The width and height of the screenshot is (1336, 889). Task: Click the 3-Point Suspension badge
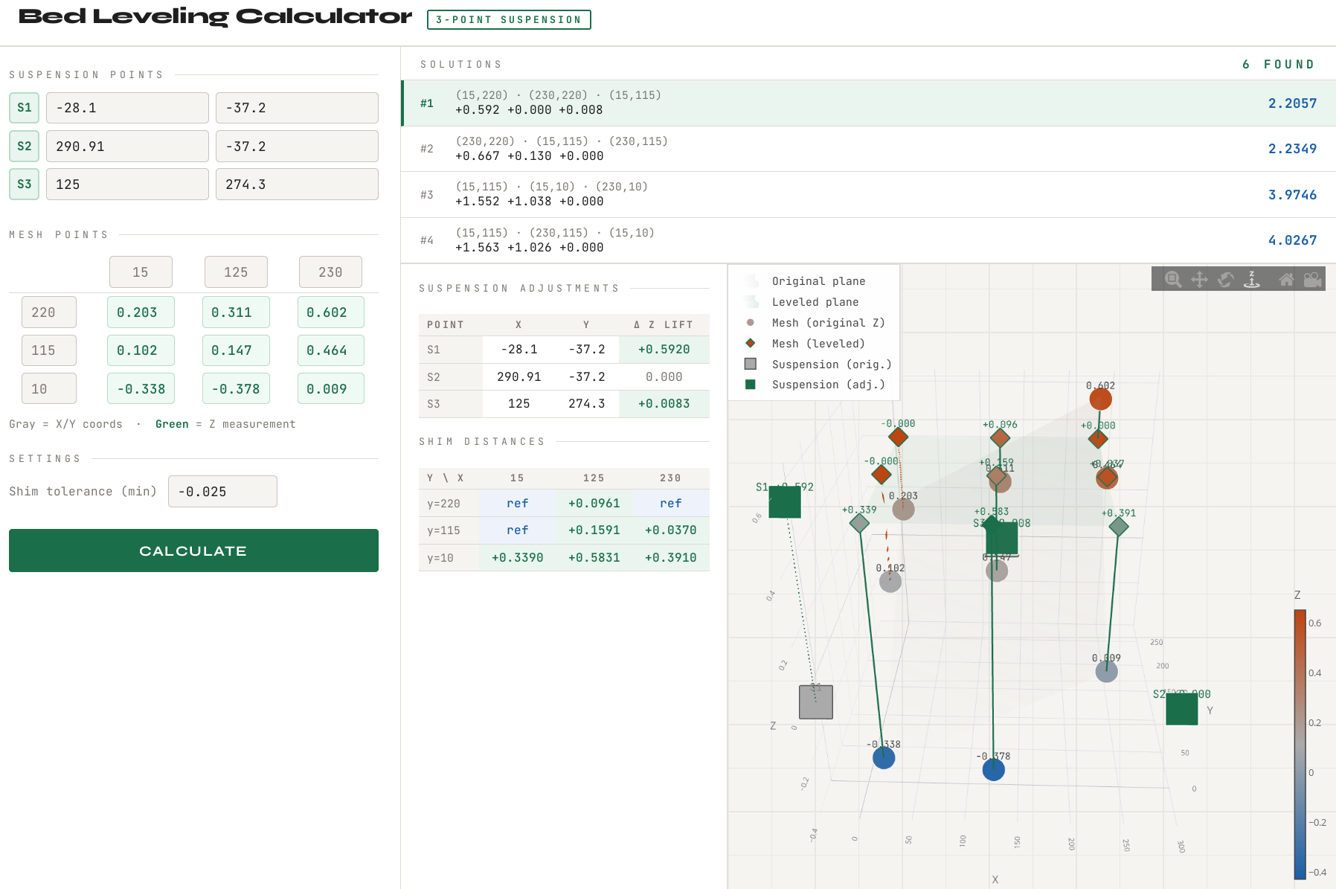point(509,20)
